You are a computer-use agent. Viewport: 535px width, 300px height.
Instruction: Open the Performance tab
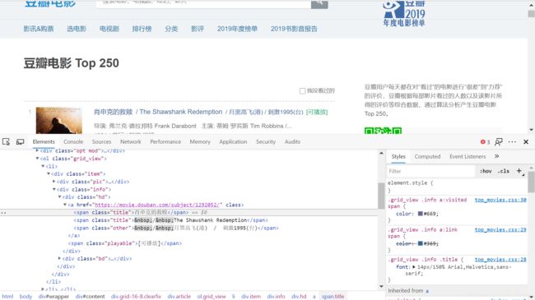[x=165, y=142]
